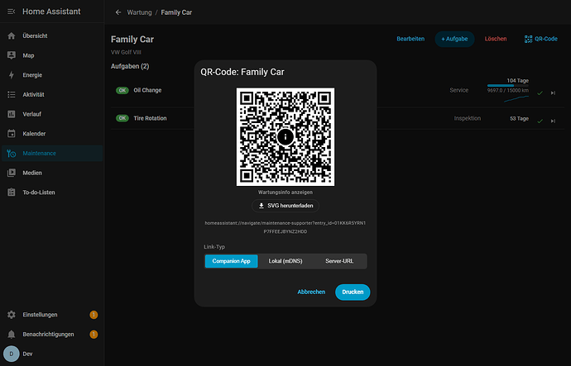Click the '104 Tage' text
Screen dimensions: 571x366
(517, 80)
